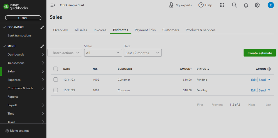Check the box for estimate 1001
Image resolution: width=278 pixels, height=138 pixels.
point(56,90)
